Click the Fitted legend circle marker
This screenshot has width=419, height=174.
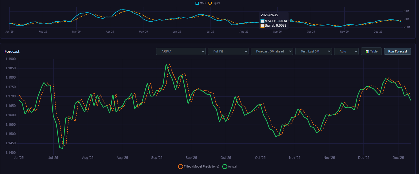(x=181, y=166)
